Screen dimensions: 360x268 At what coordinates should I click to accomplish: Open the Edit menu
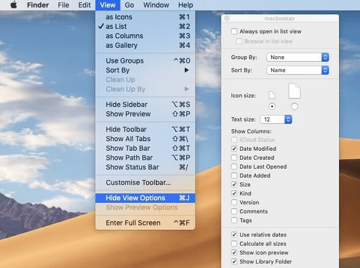click(84, 5)
